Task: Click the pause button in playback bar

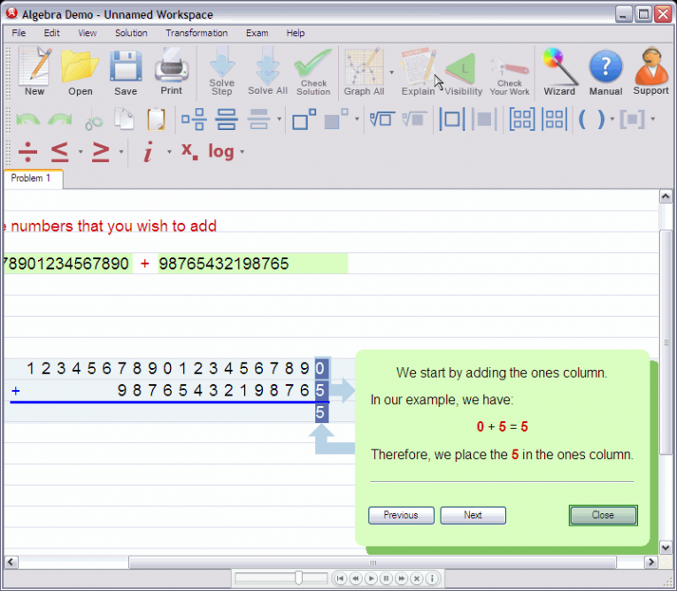Action: 386,578
